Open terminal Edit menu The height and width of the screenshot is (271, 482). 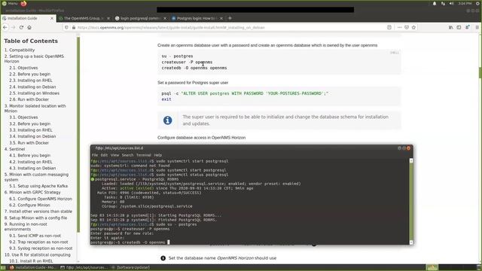point(104,155)
